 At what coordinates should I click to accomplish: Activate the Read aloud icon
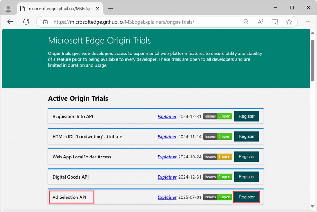260,22
